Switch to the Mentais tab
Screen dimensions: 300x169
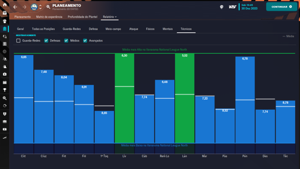(167, 29)
